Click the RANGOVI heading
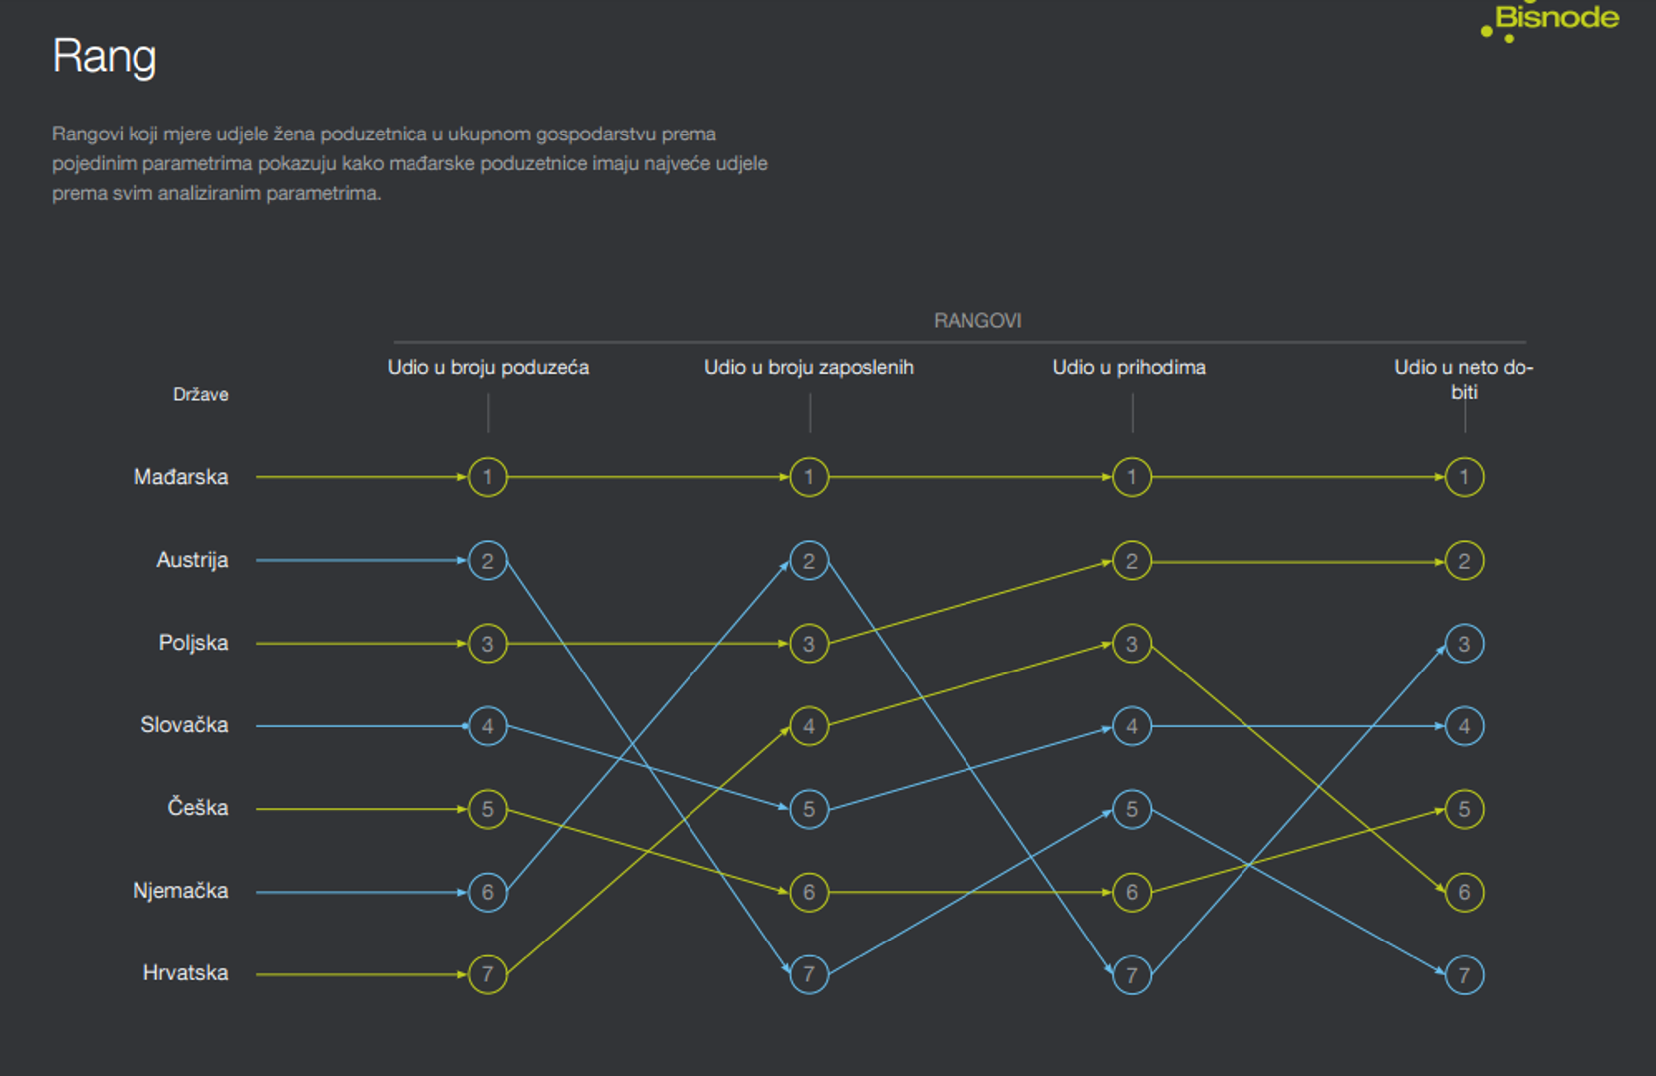This screenshot has width=1656, height=1076. click(x=977, y=321)
